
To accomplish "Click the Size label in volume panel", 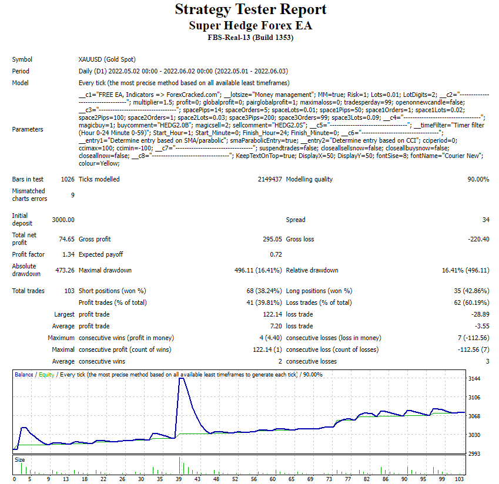I will point(20,460).
